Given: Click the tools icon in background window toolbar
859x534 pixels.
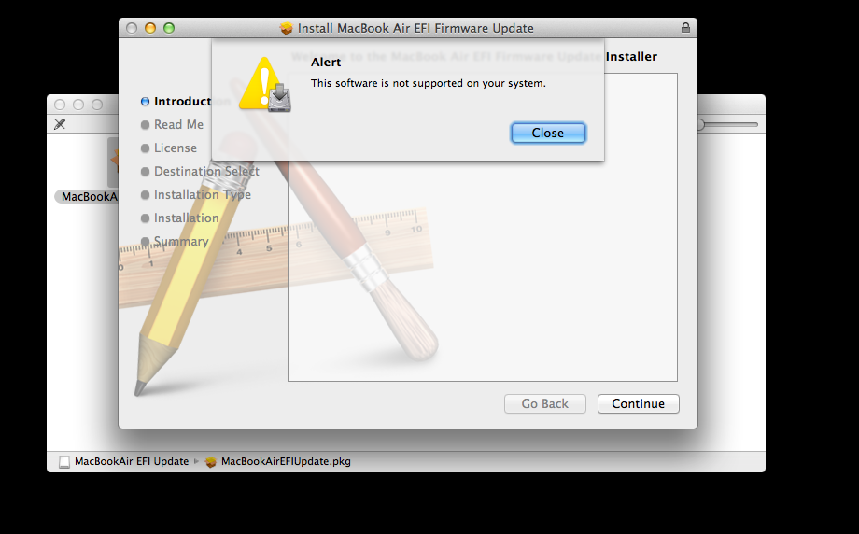Looking at the screenshot, I should [x=60, y=124].
